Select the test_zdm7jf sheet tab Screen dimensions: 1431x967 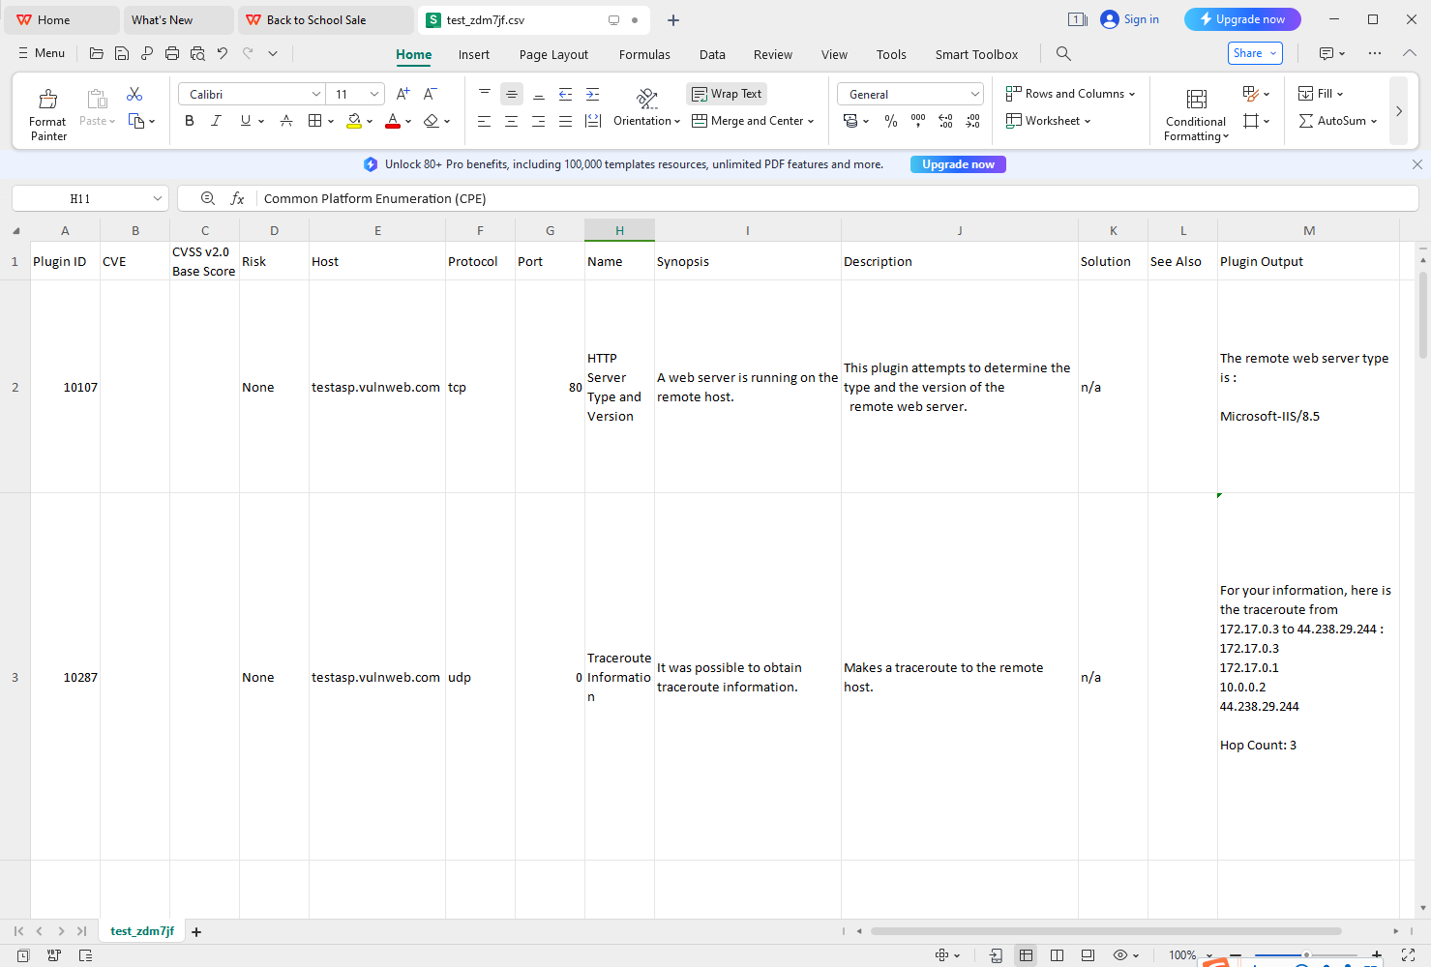[142, 931]
